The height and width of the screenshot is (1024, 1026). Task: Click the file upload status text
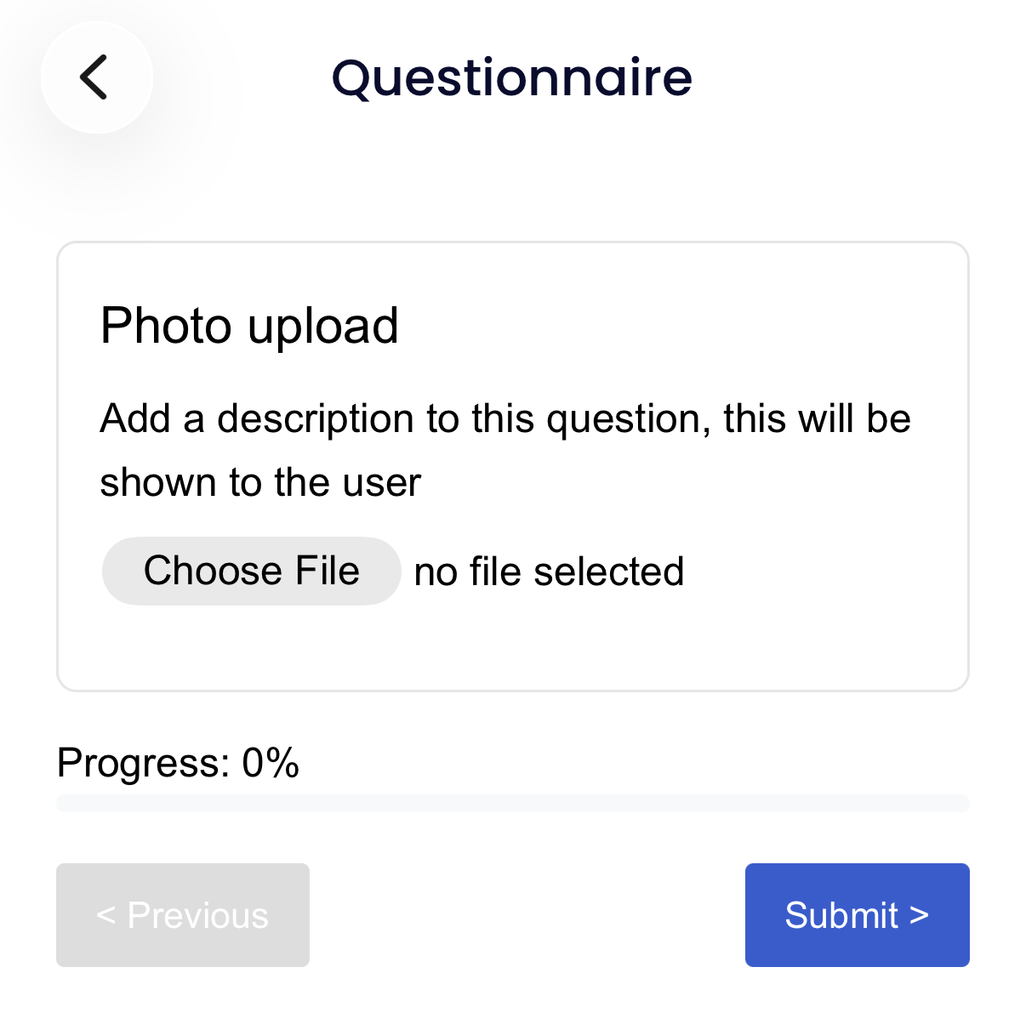coord(549,572)
